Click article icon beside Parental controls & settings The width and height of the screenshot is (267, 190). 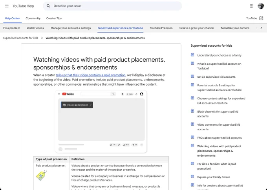(x=192, y=85)
